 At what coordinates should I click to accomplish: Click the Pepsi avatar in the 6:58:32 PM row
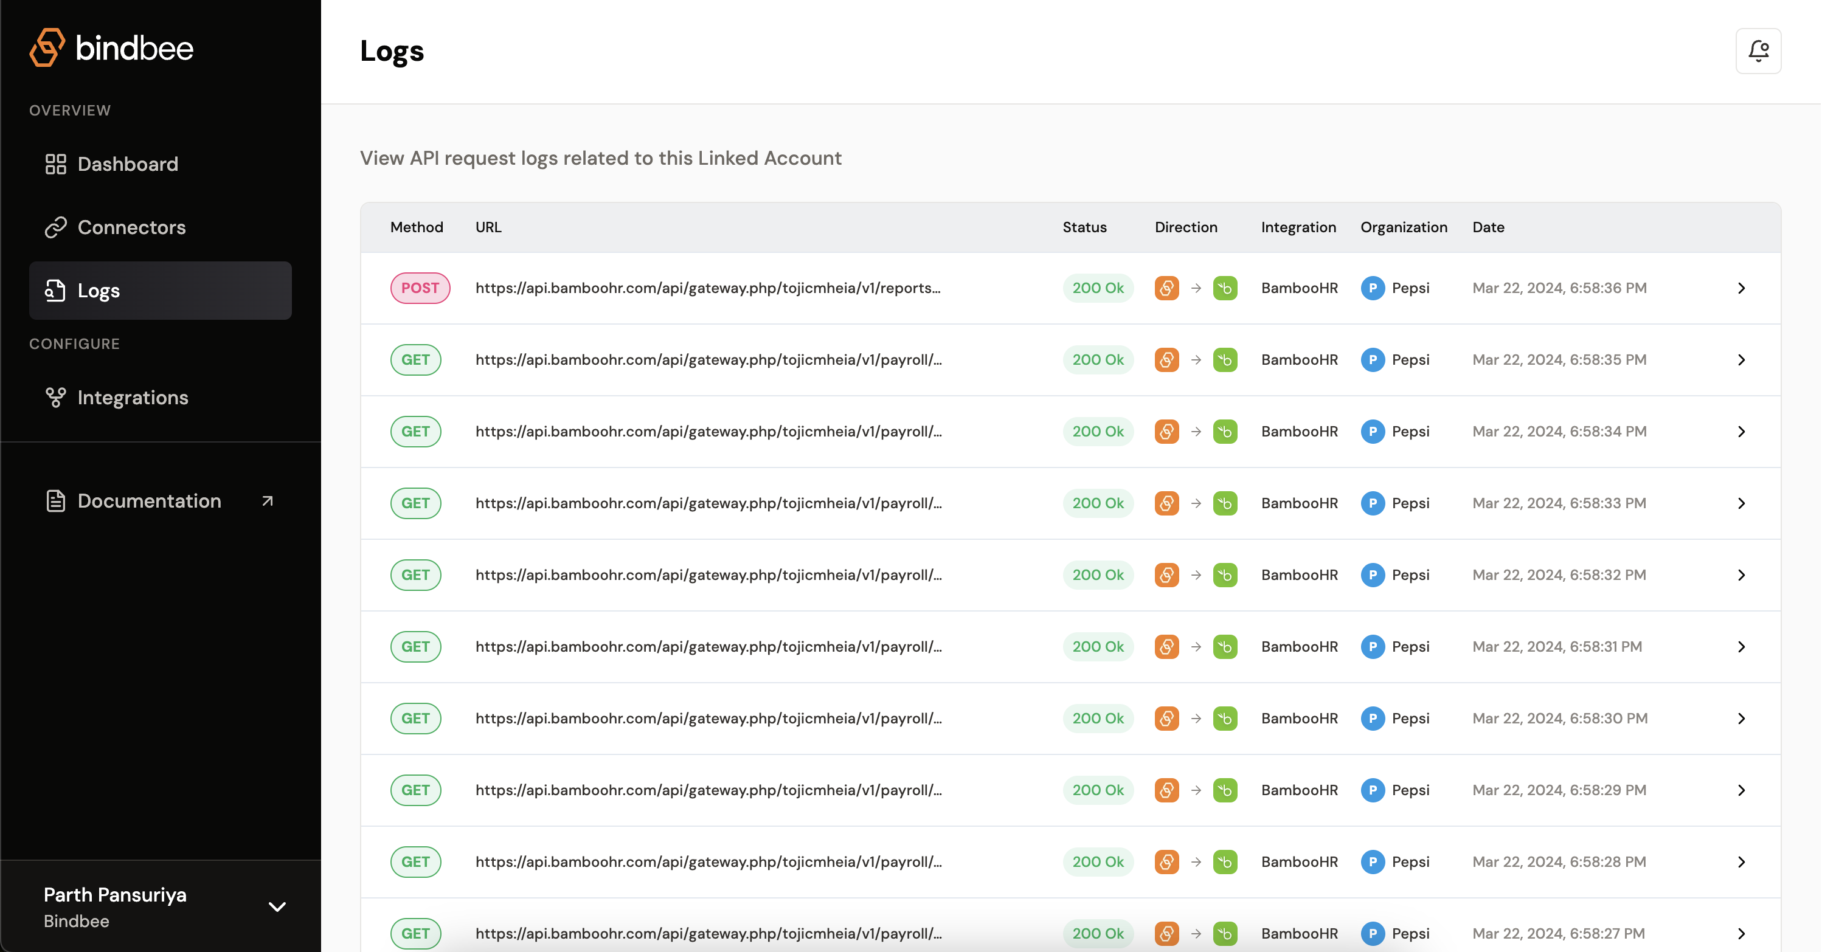coord(1372,575)
